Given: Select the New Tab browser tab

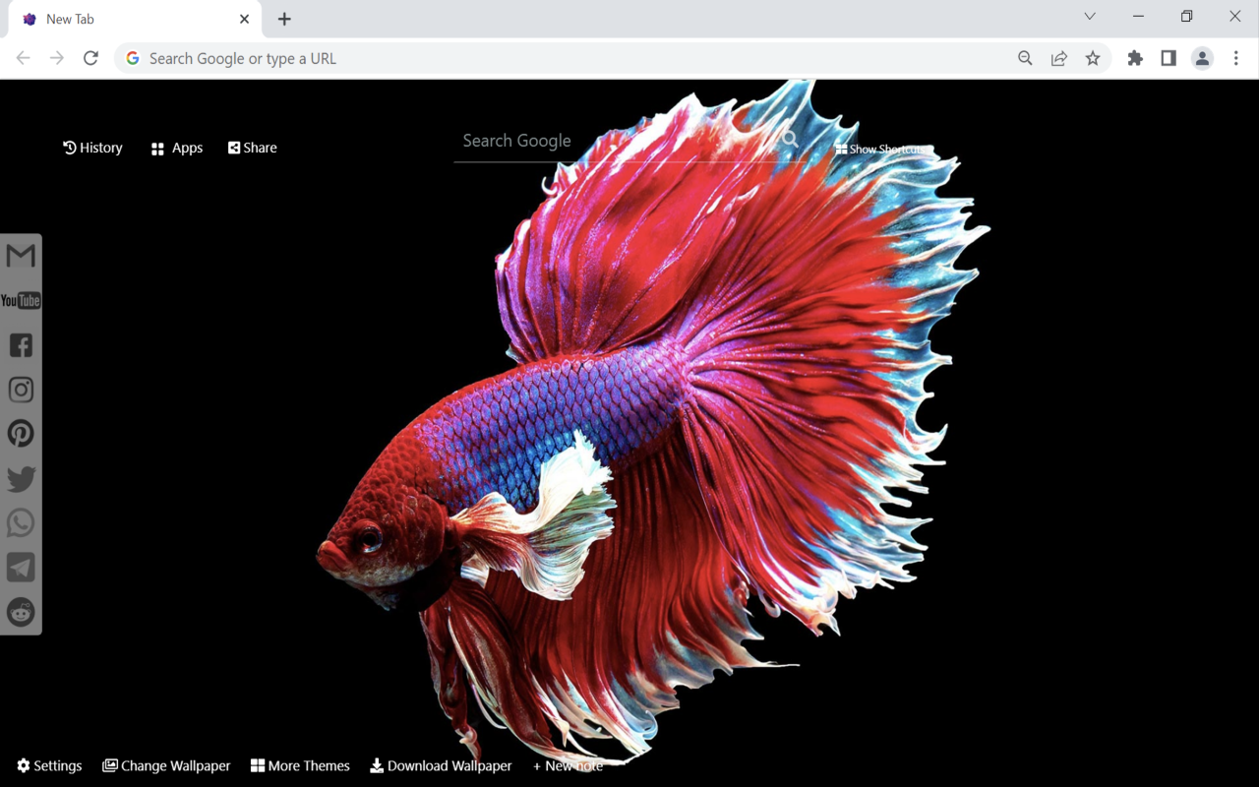Looking at the screenshot, I should pos(135,19).
